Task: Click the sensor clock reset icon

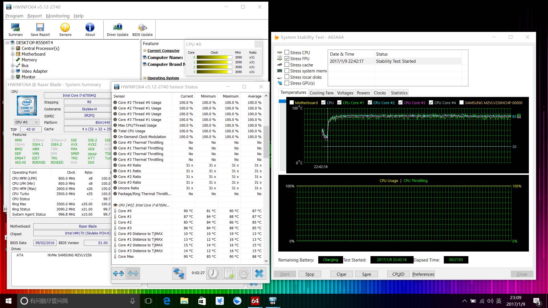Action: click(213, 273)
